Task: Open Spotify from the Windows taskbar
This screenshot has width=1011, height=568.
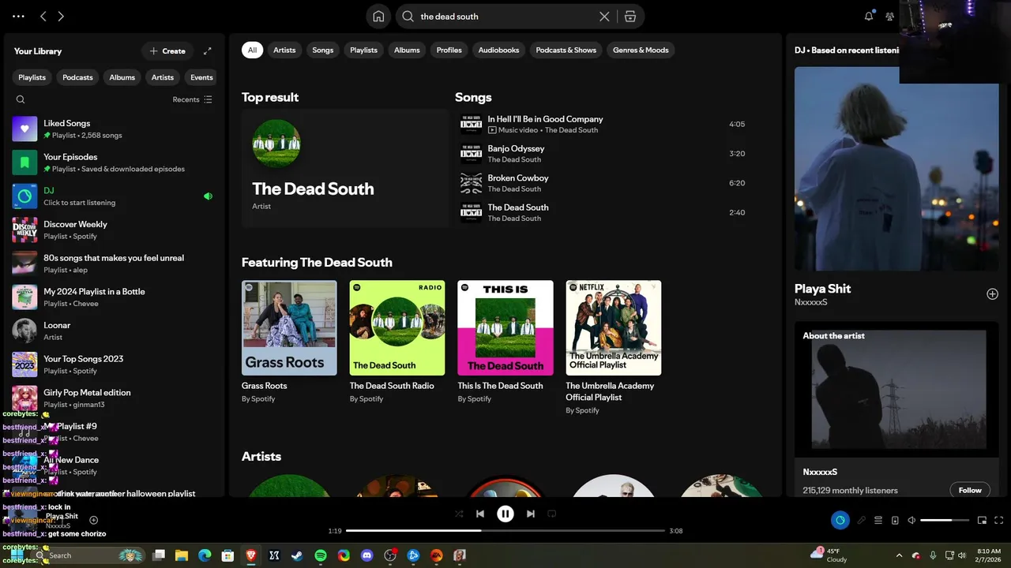Action: 321,555
